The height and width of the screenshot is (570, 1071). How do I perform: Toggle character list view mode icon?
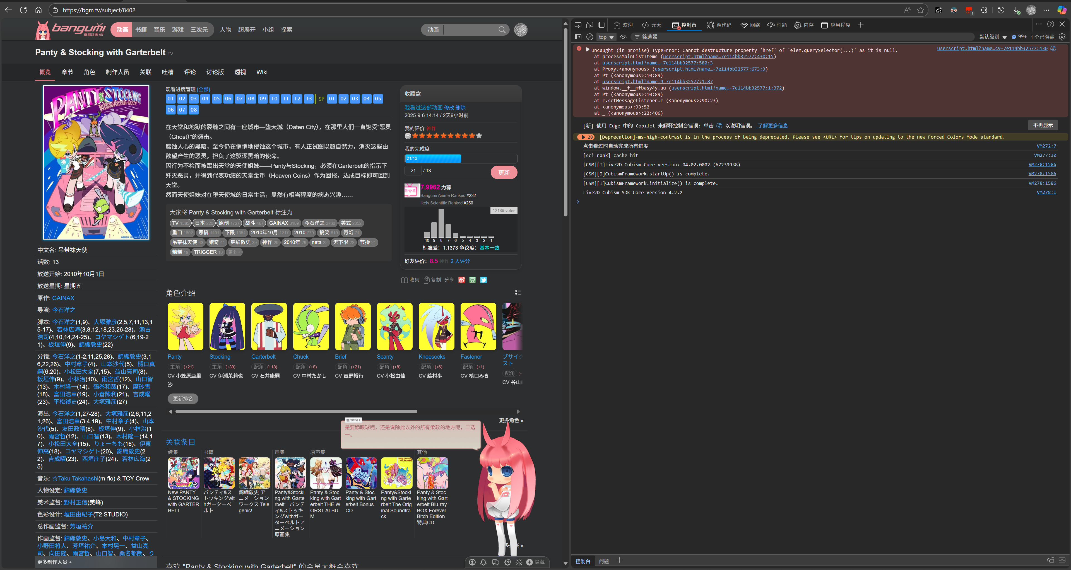518,293
